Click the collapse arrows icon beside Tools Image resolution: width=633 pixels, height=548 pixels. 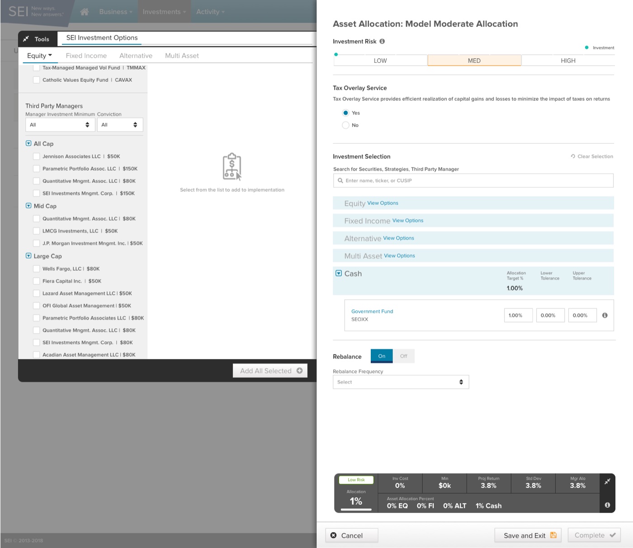[x=26, y=39]
